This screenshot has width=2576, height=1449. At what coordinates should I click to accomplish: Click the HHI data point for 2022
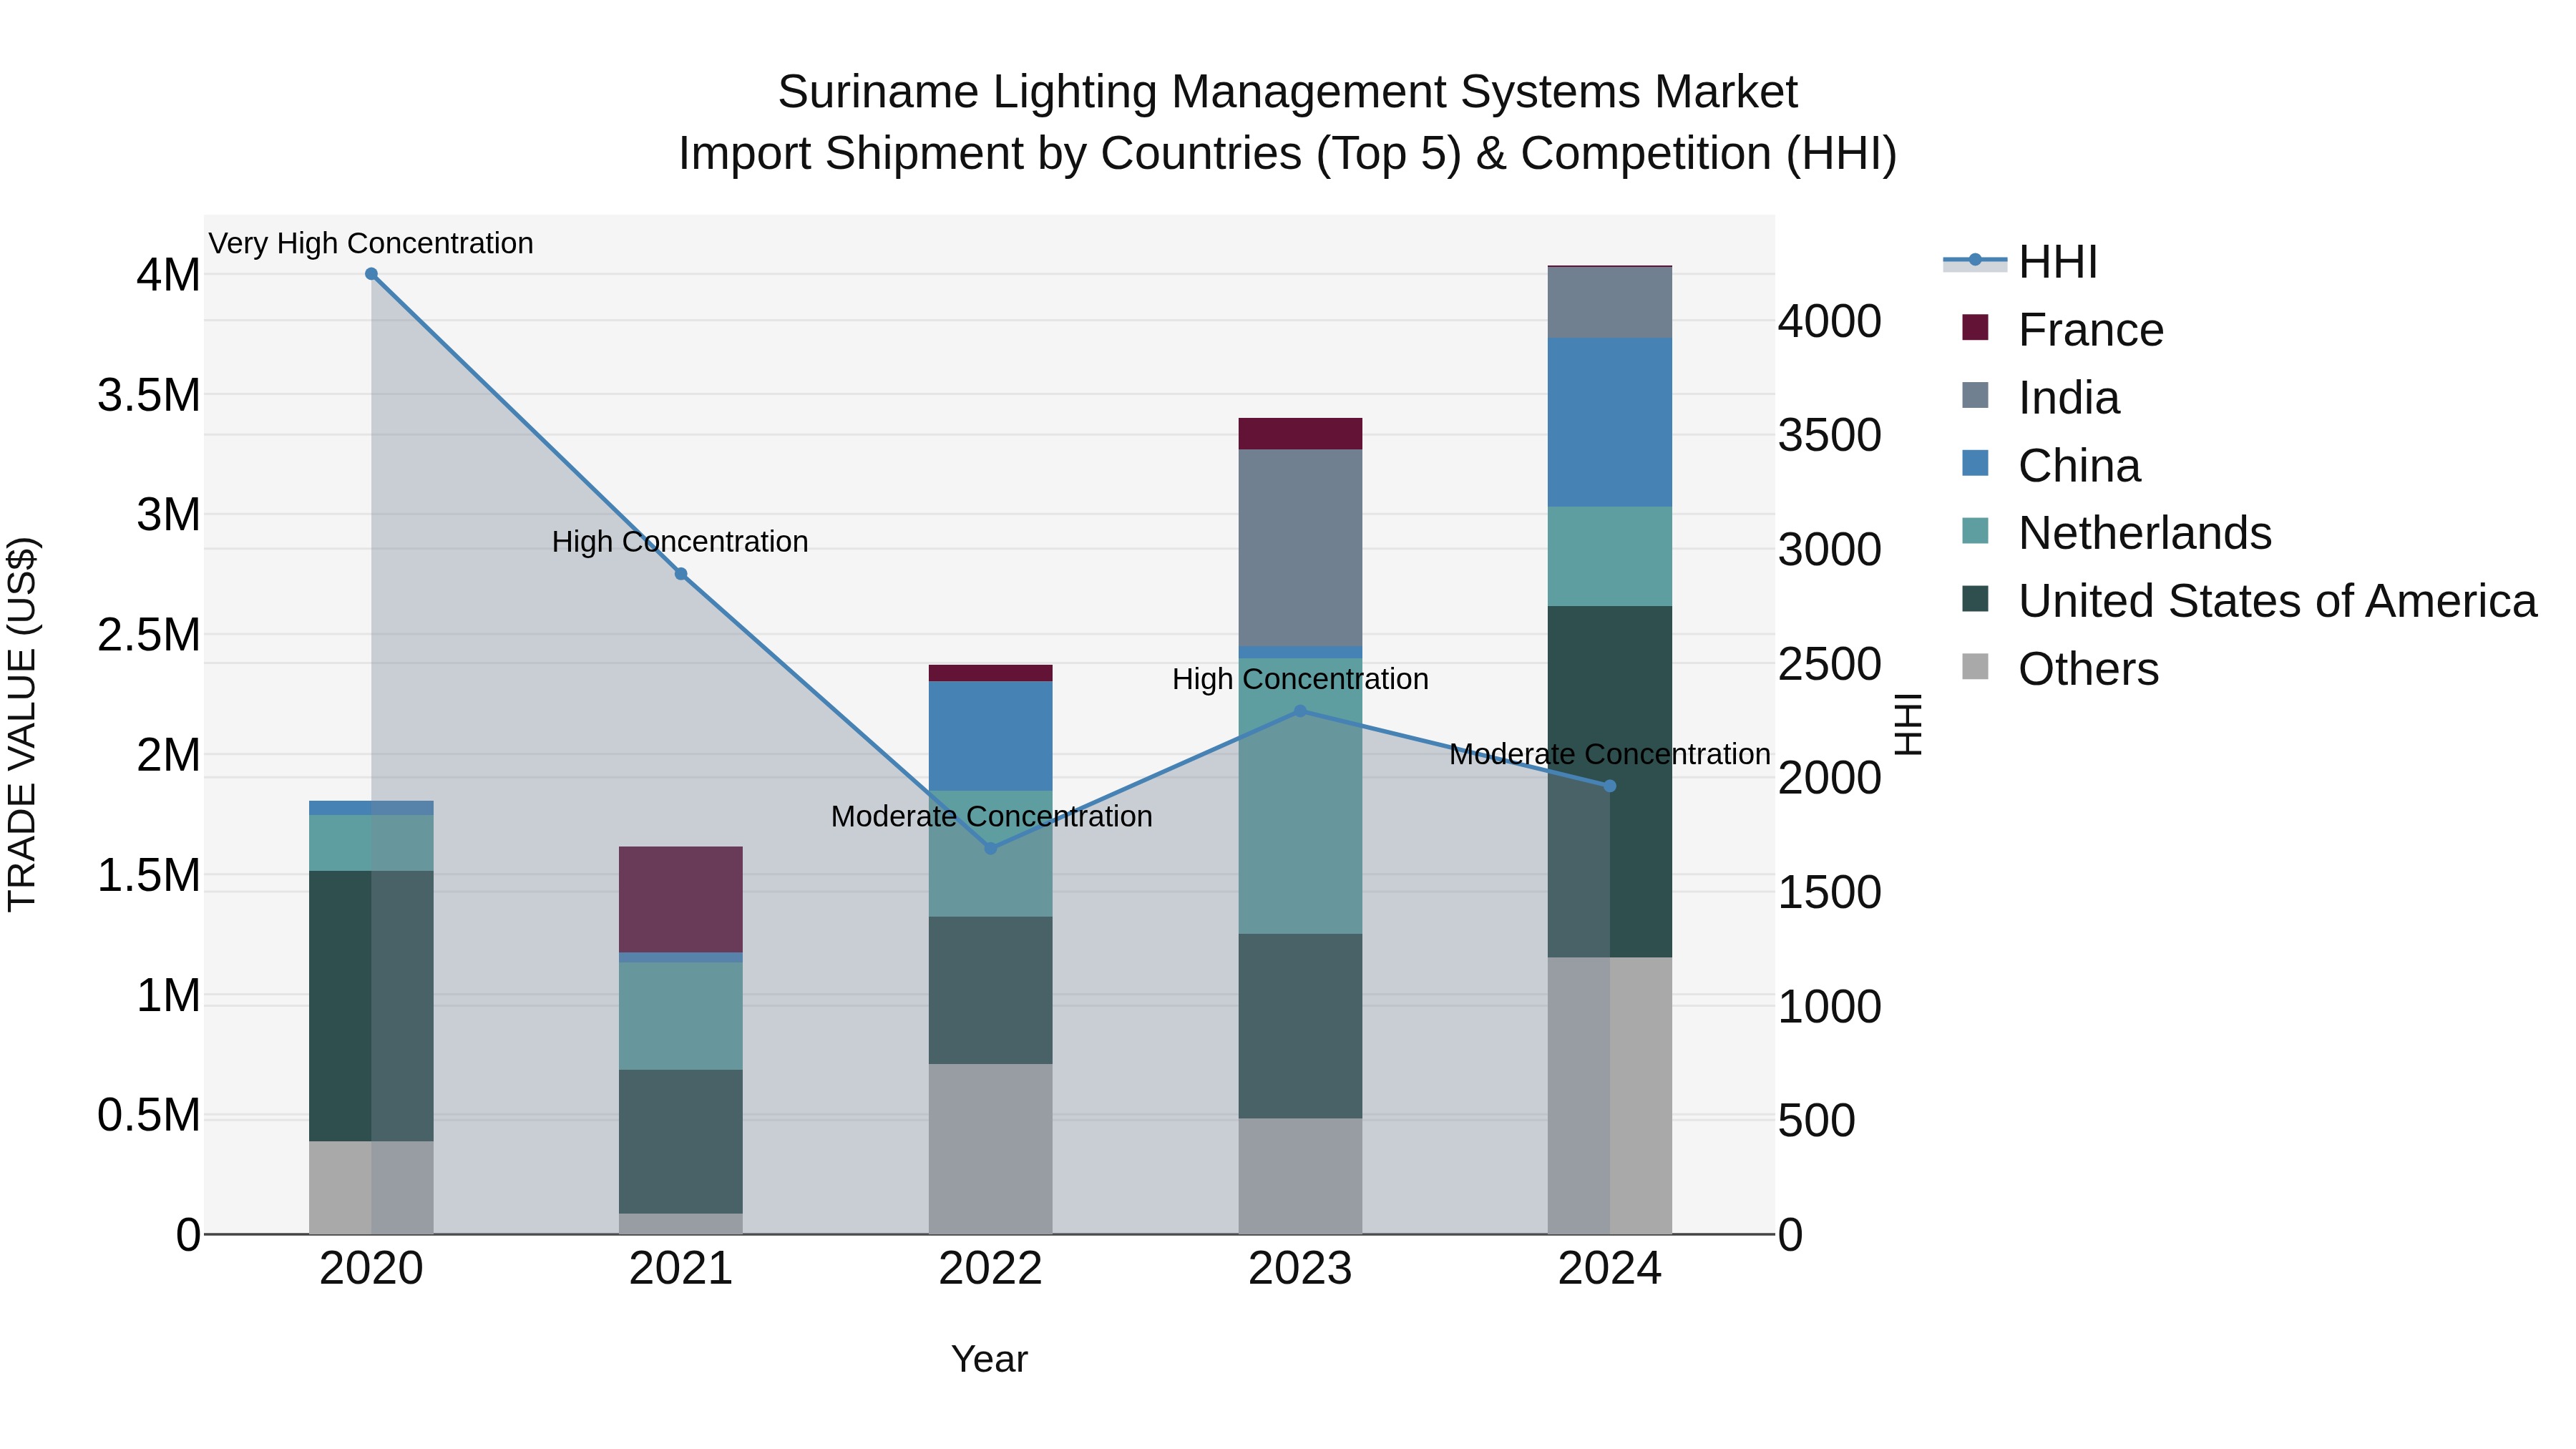(x=991, y=848)
